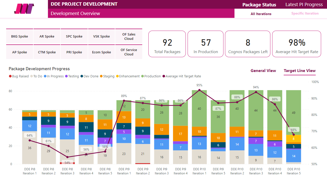This screenshot has width=327, height=182.
Task: Open the Latest PI Progress tab
Action: click(x=304, y=5)
